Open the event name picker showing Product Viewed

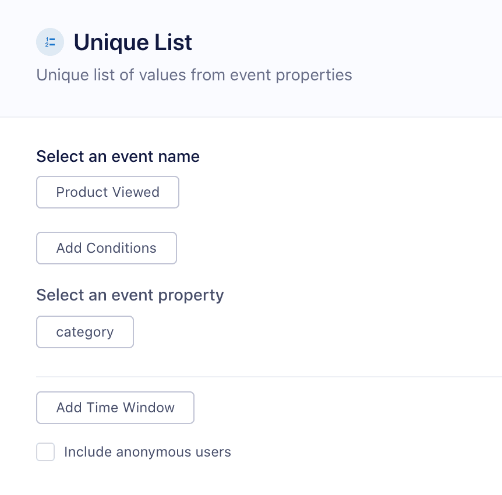107,192
